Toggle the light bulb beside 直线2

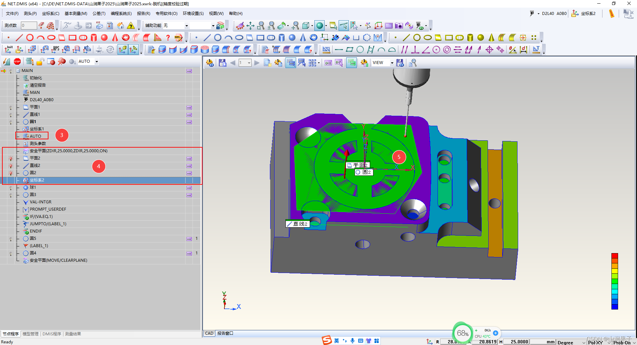11,166
